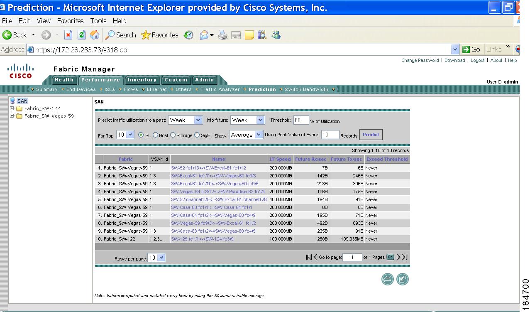Go to previous page with pager arrow
The image size is (530, 312).
coord(315,257)
